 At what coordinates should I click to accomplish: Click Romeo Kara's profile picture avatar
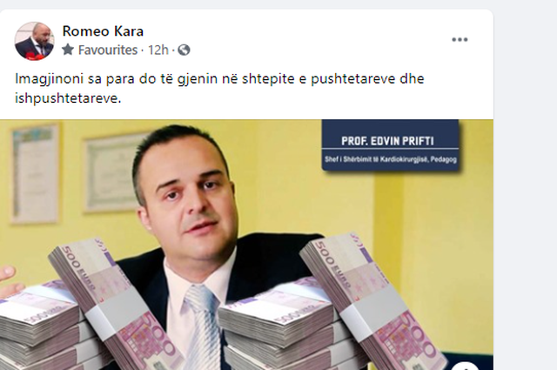pyautogui.click(x=34, y=41)
